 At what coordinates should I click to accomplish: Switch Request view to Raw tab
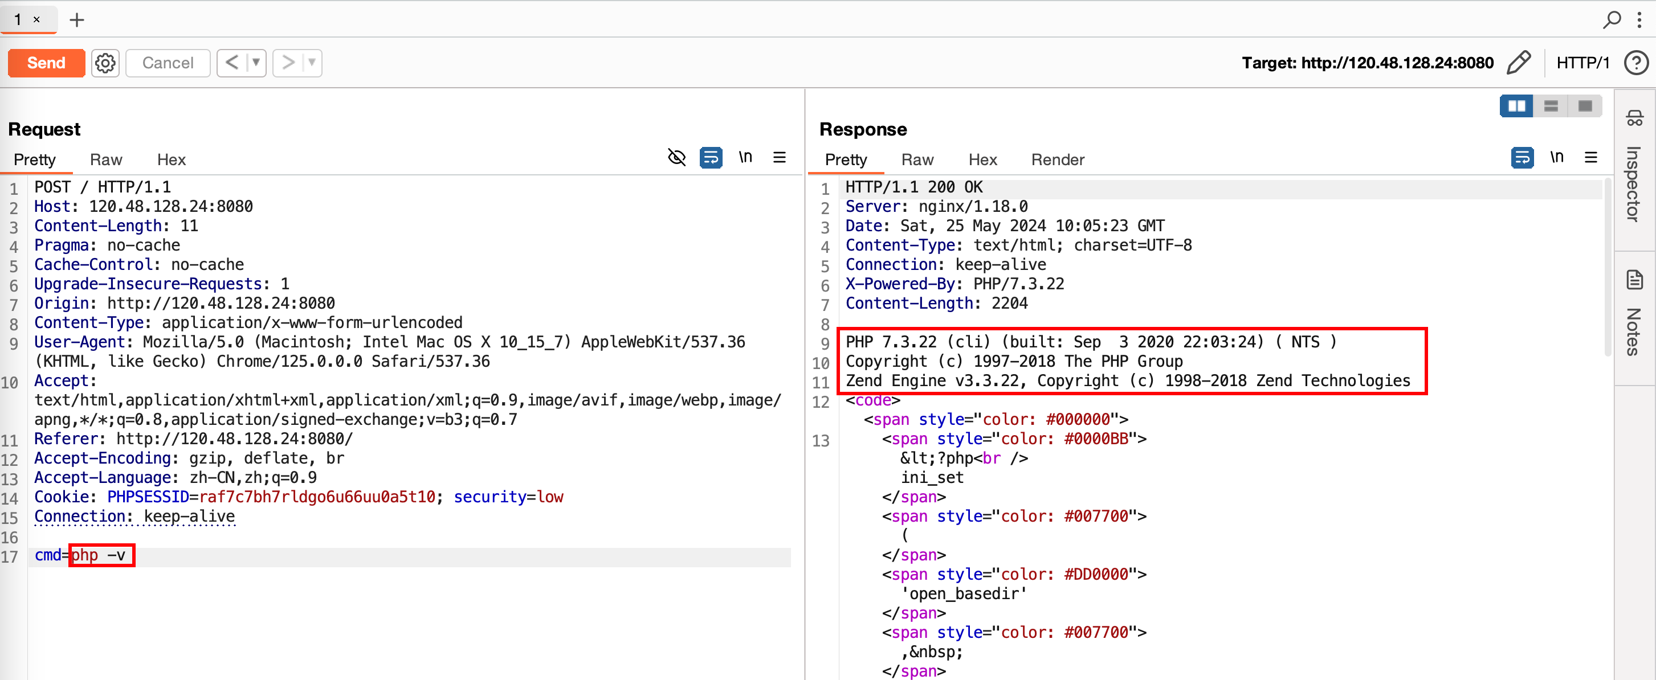tap(106, 159)
